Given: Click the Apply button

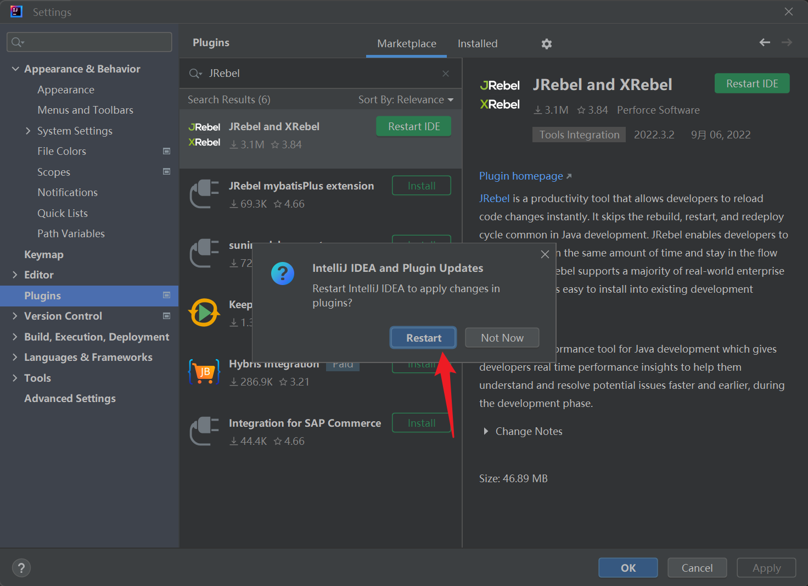Looking at the screenshot, I should point(766,568).
